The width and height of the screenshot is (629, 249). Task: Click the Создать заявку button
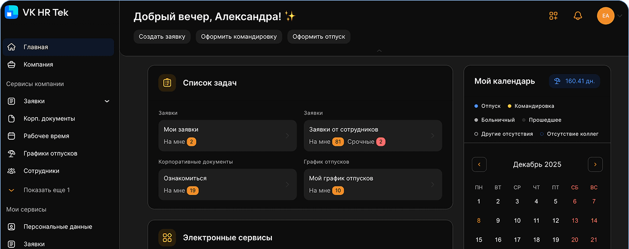coord(162,36)
